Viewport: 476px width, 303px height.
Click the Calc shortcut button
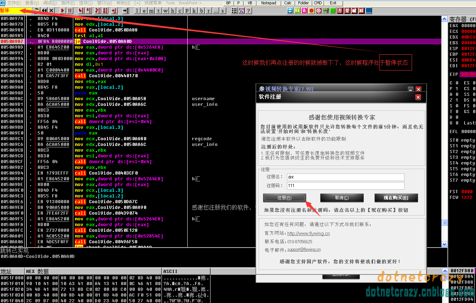click(288, 3)
